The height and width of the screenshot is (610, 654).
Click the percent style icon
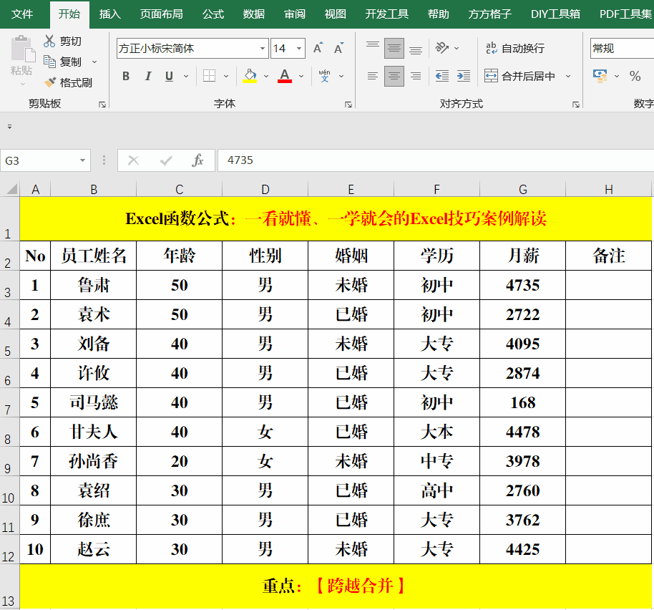[x=635, y=76]
